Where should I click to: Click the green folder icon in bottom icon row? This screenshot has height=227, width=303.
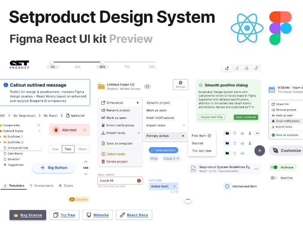pos(227,153)
